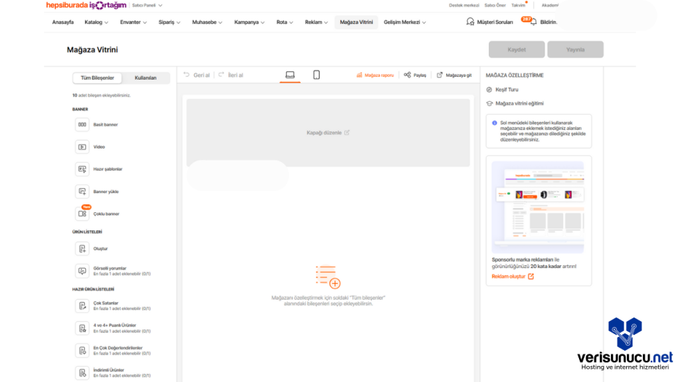Expand the Muhasebe menu
Screen dimensions: 680x382
[x=207, y=22]
